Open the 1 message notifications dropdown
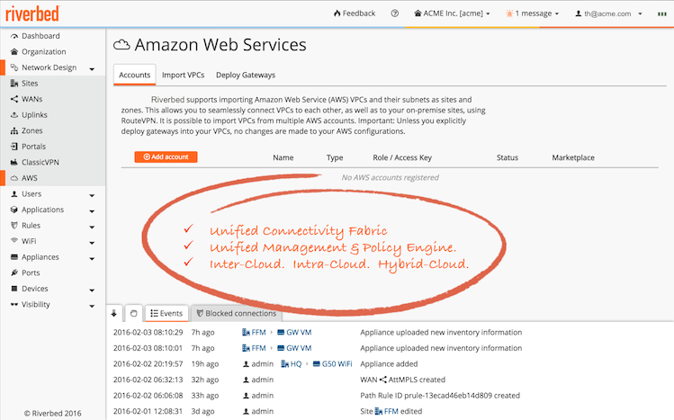This screenshot has height=420, width=674. (x=533, y=13)
